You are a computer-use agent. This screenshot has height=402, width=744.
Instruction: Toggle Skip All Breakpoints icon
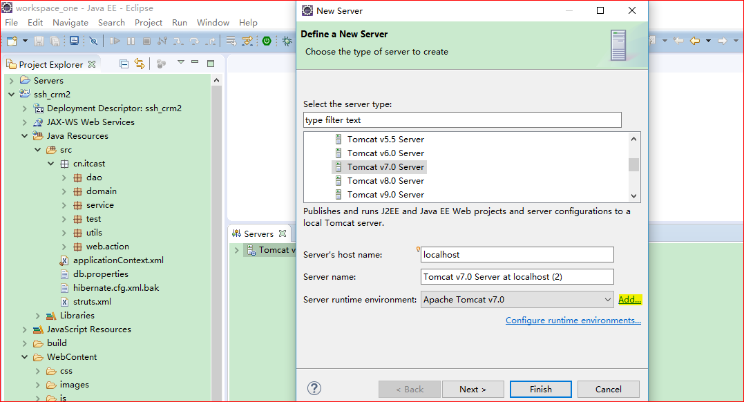point(93,41)
